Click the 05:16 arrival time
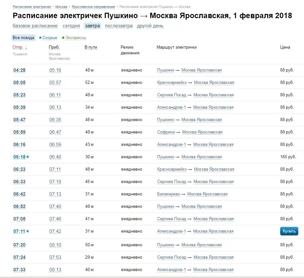This screenshot has width=304, height=278. pos(55,70)
